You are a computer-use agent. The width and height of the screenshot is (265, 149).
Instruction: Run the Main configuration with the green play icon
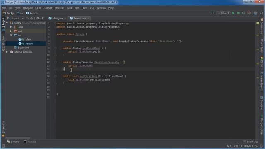(x=233, y=13)
